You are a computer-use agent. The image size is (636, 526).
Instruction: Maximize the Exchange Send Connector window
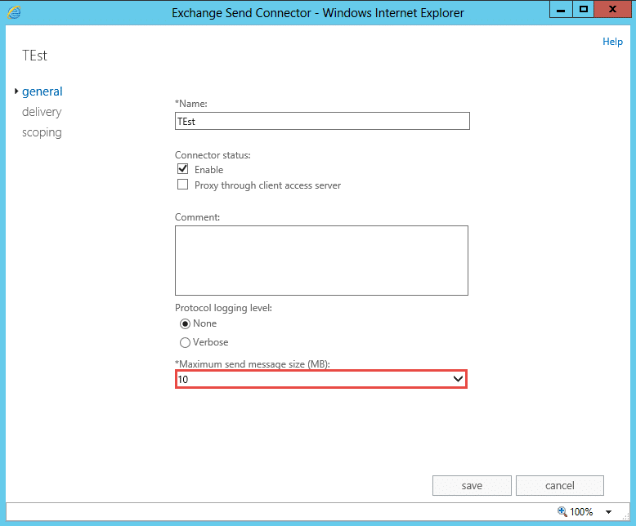(x=583, y=9)
